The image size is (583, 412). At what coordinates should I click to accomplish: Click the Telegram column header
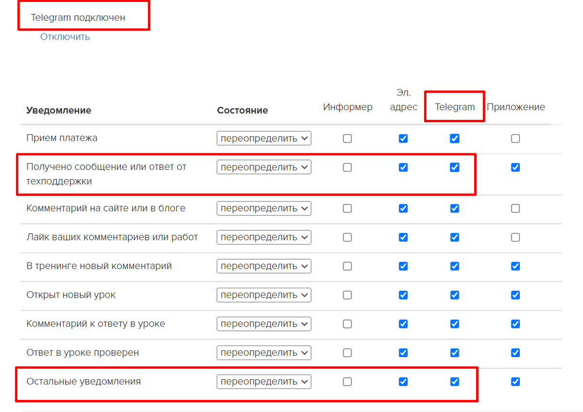point(455,107)
